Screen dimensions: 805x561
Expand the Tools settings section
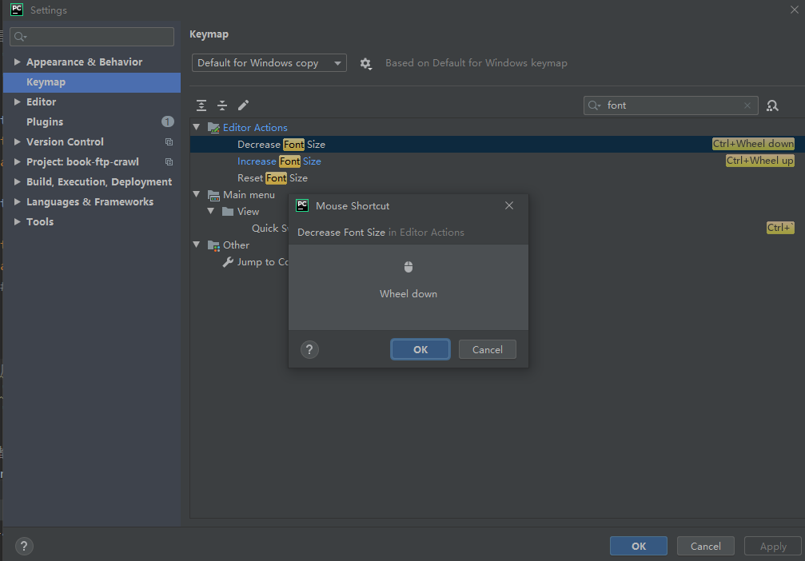pos(18,221)
